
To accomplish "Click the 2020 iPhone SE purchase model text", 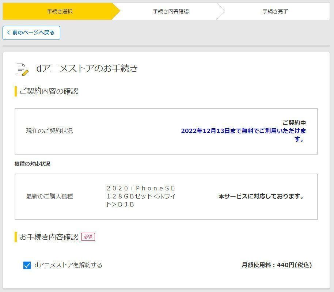I will pos(141,197).
